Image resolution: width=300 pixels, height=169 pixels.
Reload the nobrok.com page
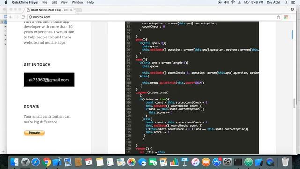[x=23, y=17]
